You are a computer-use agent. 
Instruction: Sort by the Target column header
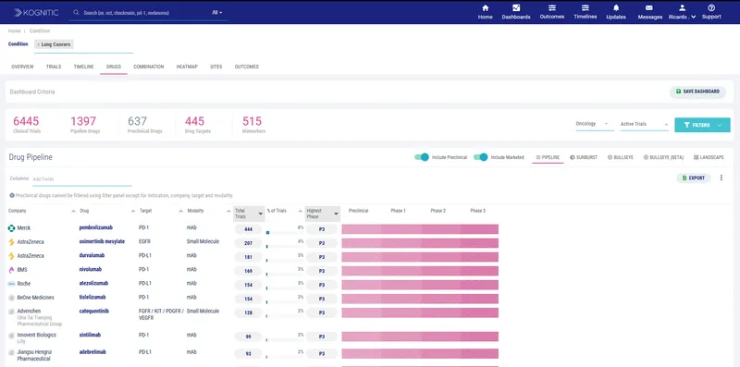pyautogui.click(x=161, y=211)
